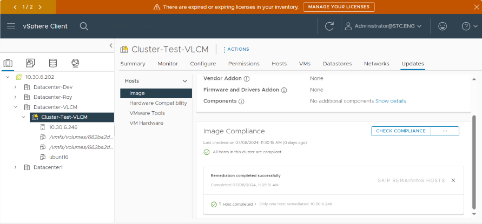
Task: Refresh using the circular arrow icon
Action: click(329, 26)
